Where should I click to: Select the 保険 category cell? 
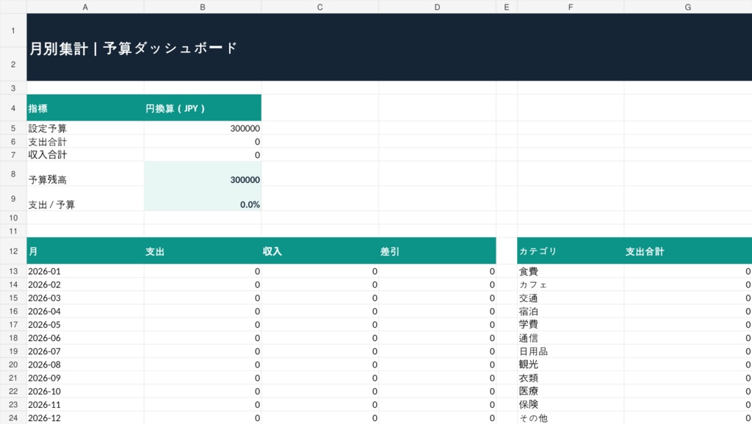(570, 405)
